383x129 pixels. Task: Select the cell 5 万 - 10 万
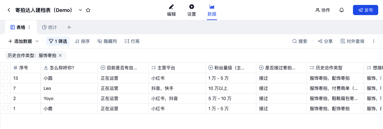tap(231, 99)
